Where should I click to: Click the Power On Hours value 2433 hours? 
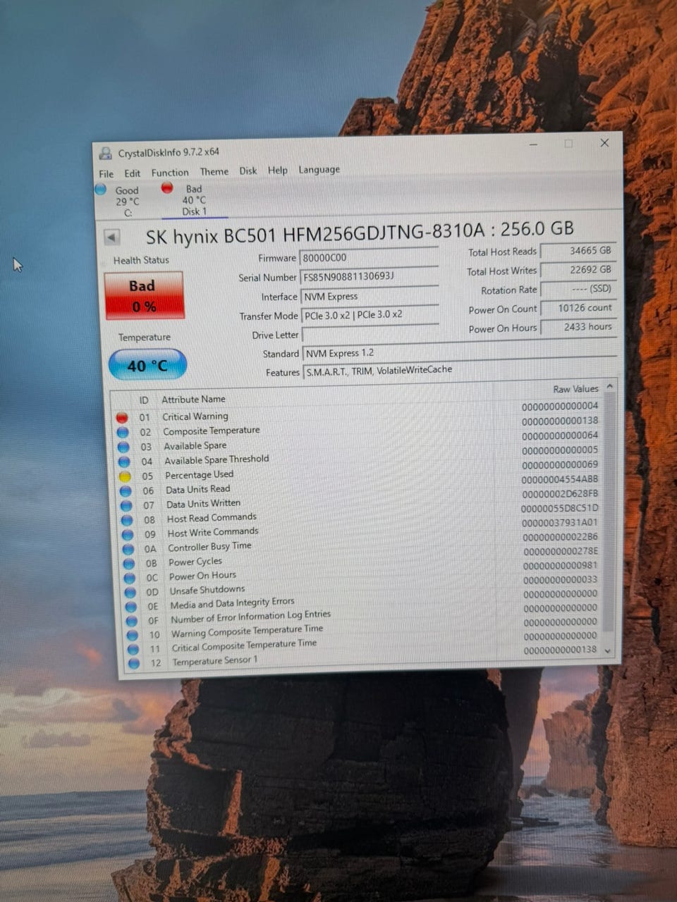click(578, 327)
